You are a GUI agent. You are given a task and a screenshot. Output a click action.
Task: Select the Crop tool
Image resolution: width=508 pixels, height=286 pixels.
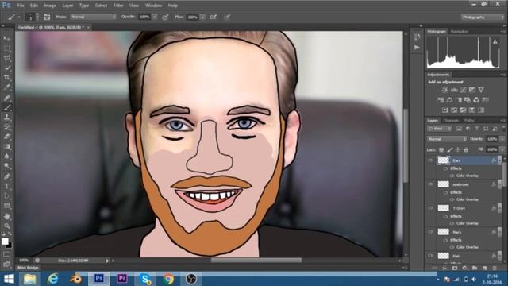[x=6, y=78]
